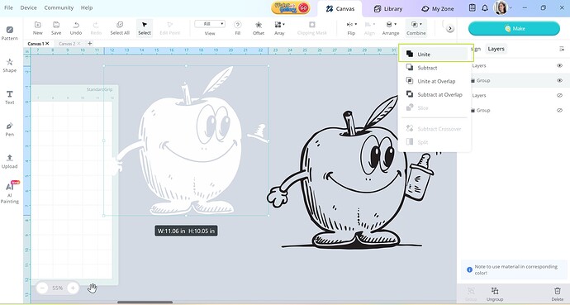
Task: Select the black apple artwork
Action: [354, 171]
